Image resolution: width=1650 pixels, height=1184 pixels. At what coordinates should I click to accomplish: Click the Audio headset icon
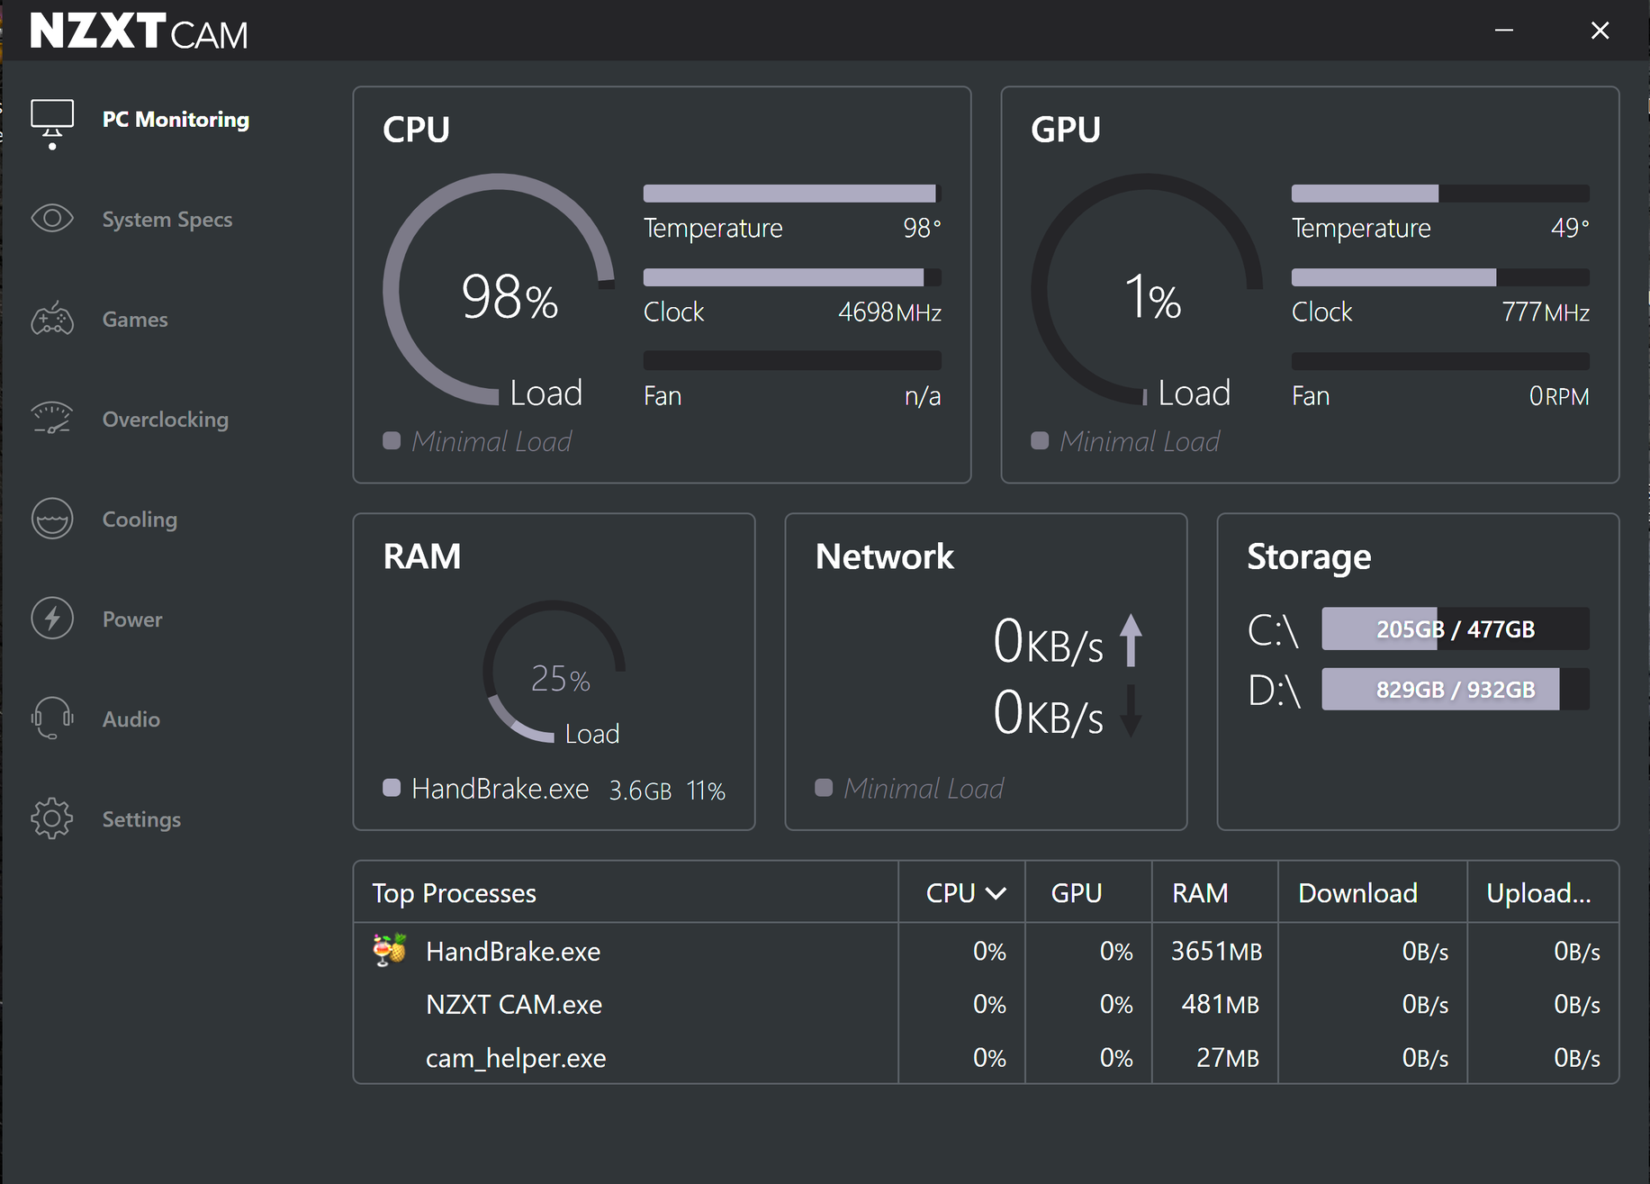52,719
